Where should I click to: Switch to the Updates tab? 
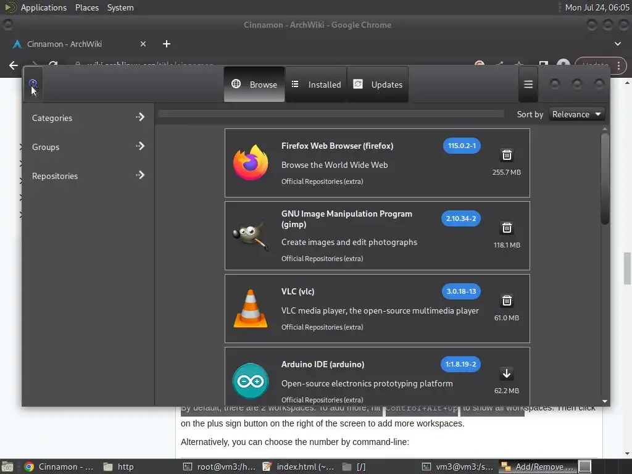pyautogui.click(x=378, y=84)
